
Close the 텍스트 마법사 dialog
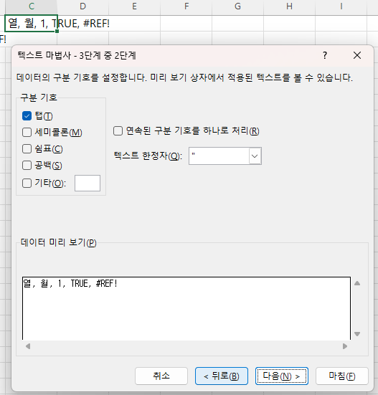pyautogui.click(x=357, y=55)
